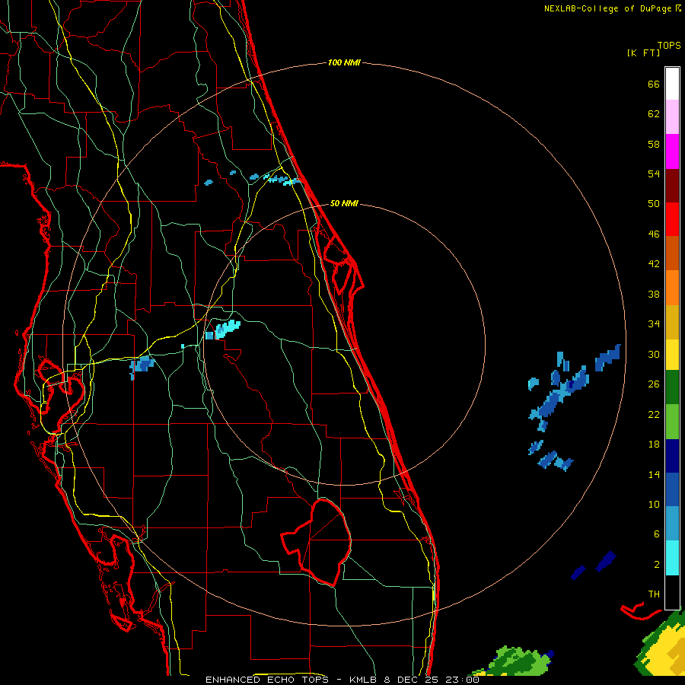Click the '66' legend value
Viewport: 685px width, 685px height.
coord(654,84)
